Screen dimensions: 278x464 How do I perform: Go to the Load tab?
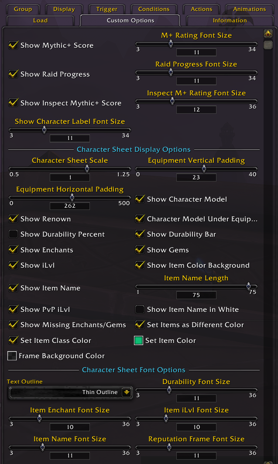pos(40,21)
